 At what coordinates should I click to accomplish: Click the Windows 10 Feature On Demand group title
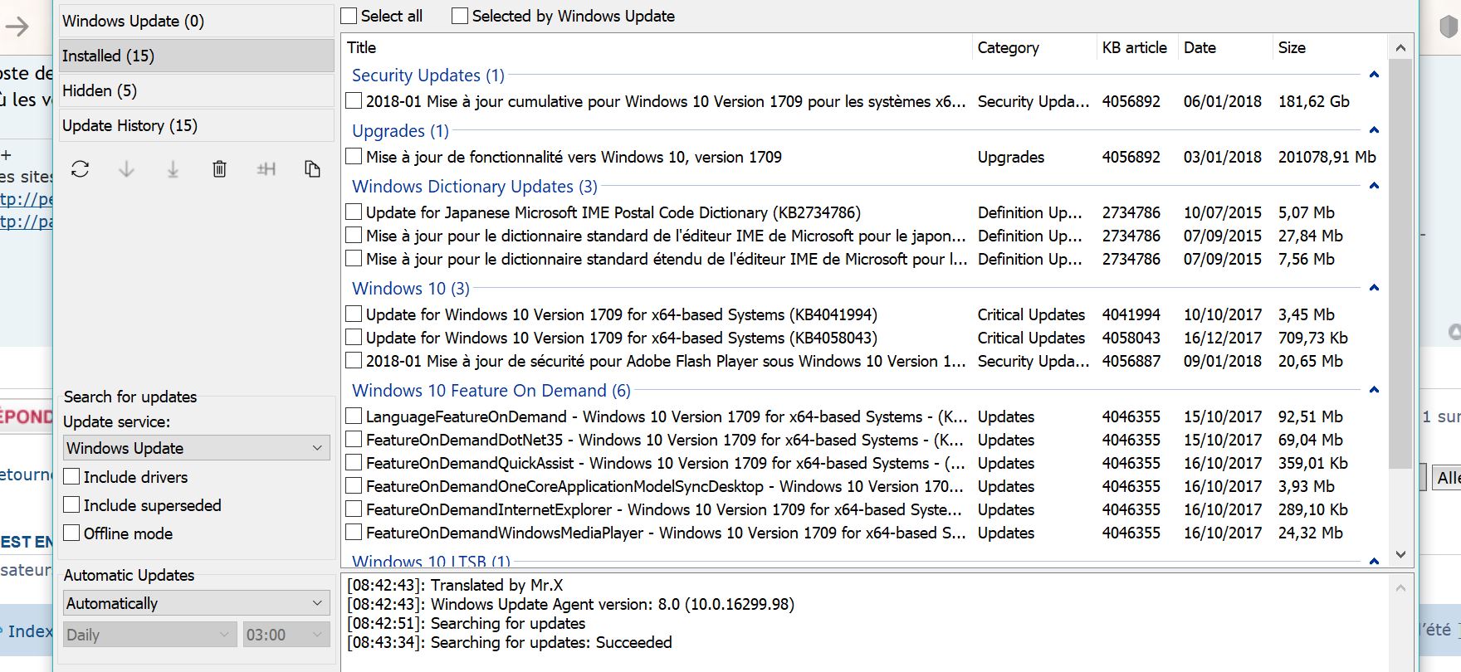(x=491, y=390)
